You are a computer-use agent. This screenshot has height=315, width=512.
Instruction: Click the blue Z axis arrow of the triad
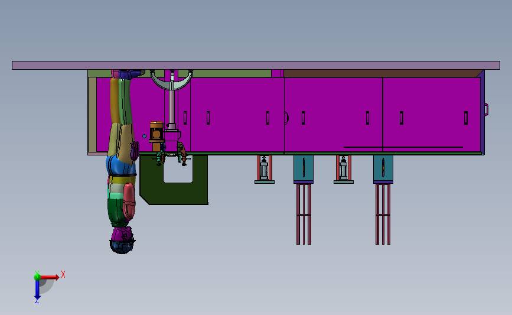[x=37, y=289]
